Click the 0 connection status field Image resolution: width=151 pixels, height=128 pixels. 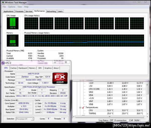pyautogui.click(x=121, y=120)
